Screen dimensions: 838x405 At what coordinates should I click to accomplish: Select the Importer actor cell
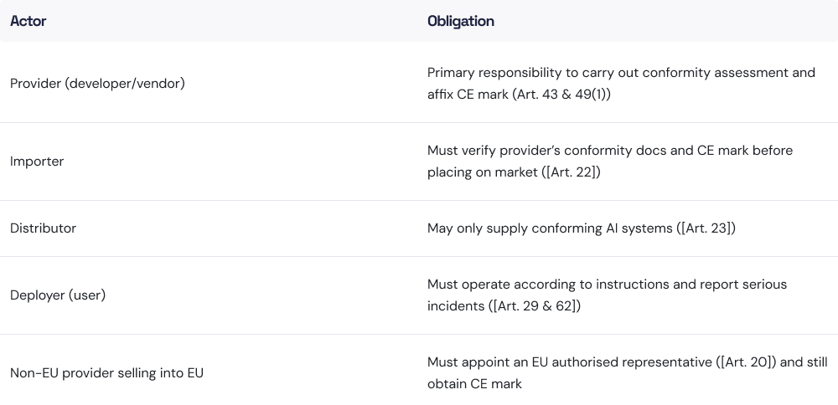point(37,161)
